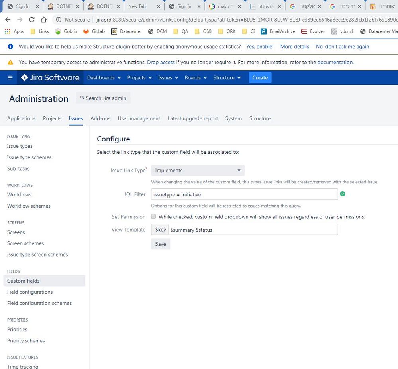The height and width of the screenshot is (369, 398).
Task: Open the OSB bookmark folder
Action: pos(203,31)
